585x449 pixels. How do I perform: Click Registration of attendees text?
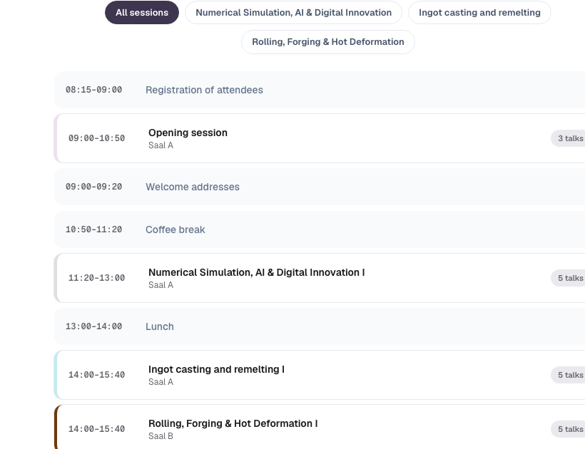point(204,90)
